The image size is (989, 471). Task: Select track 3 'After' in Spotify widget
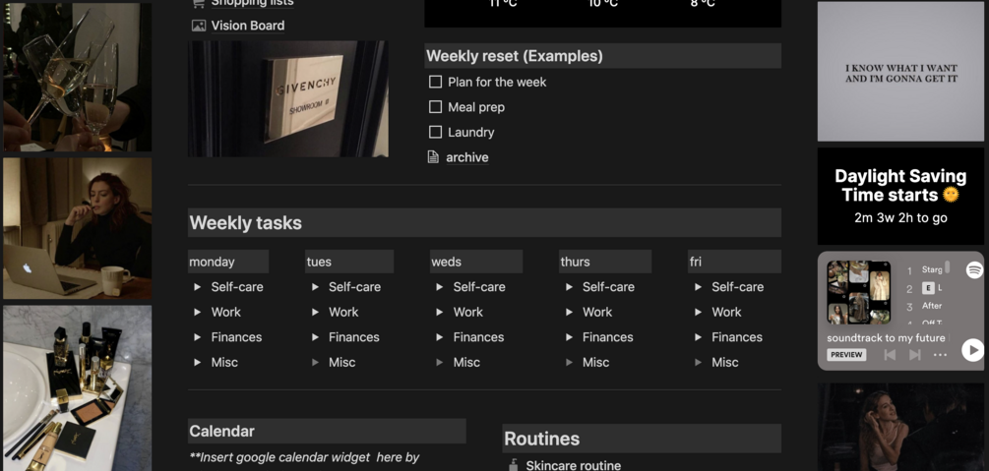932,306
